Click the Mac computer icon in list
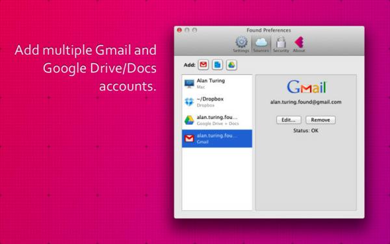This screenshot has height=244, width=390. click(x=189, y=84)
